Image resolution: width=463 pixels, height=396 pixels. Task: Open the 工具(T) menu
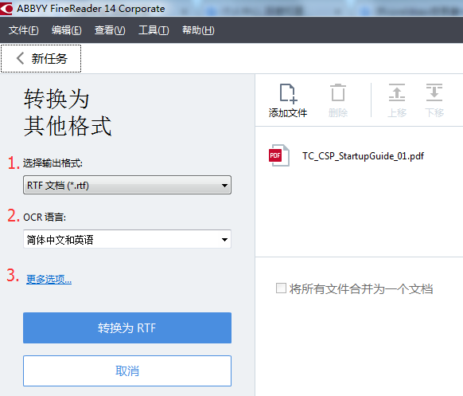coord(154,30)
